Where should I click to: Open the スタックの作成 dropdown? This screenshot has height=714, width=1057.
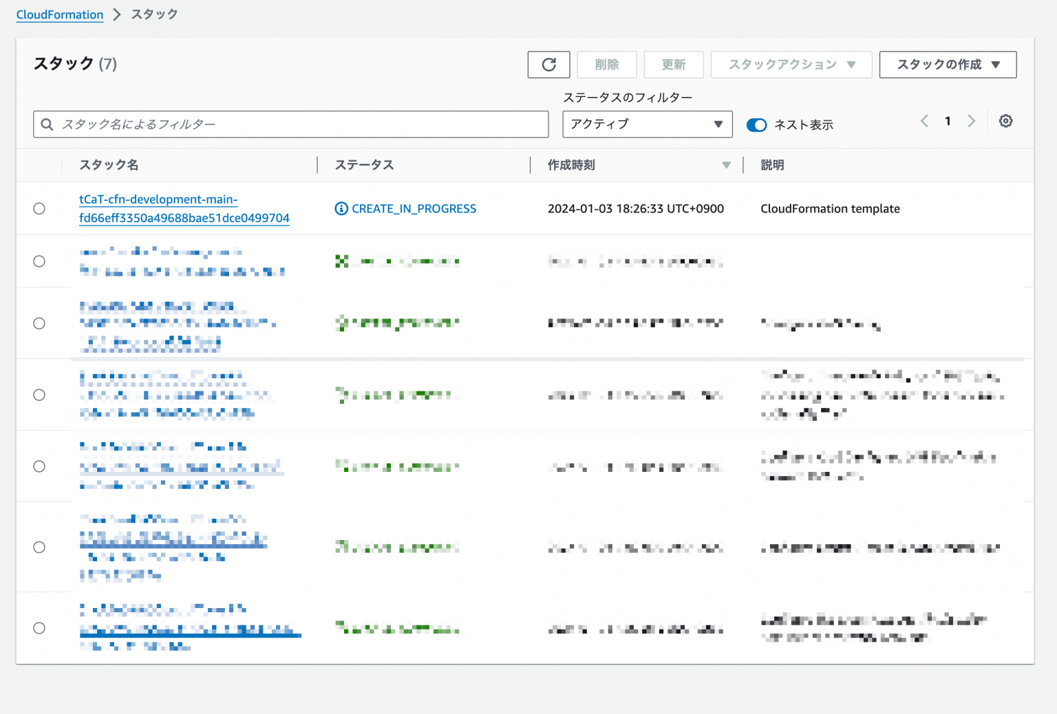948,65
